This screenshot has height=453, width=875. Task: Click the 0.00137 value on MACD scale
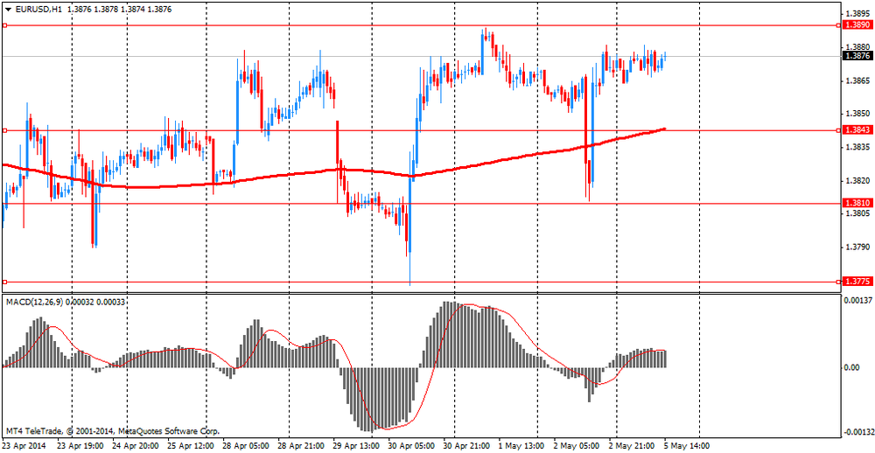click(857, 301)
